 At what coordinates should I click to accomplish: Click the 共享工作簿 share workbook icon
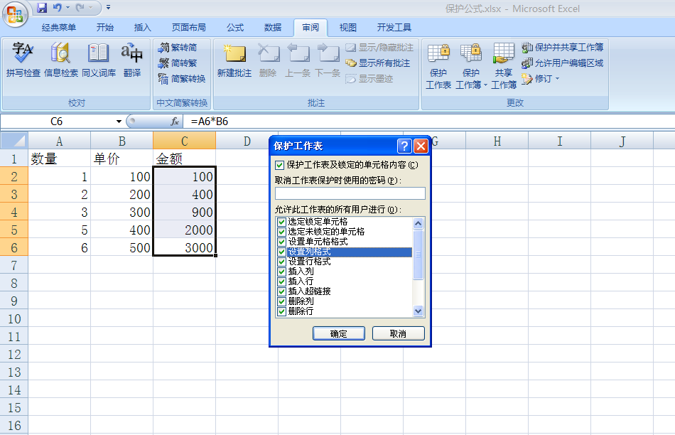[x=504, y=53]
